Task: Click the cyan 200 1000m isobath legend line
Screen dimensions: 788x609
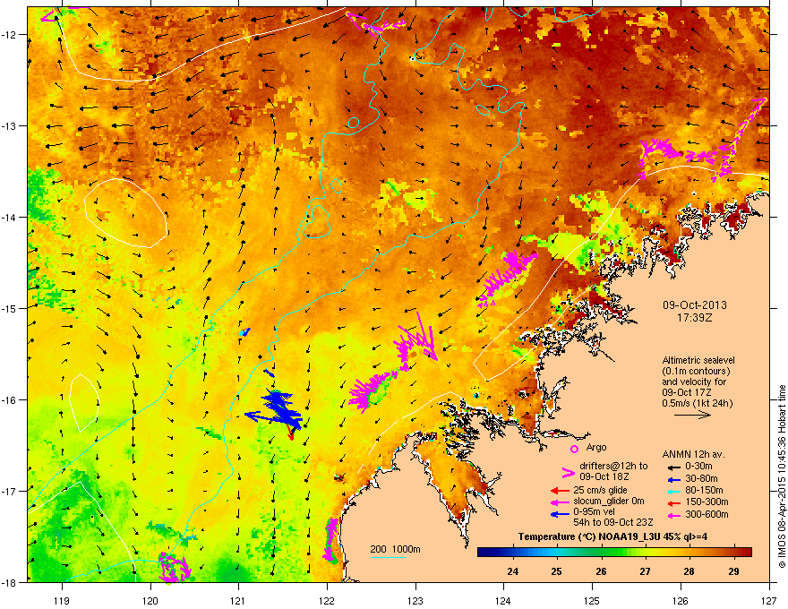Action: [389, 557]
